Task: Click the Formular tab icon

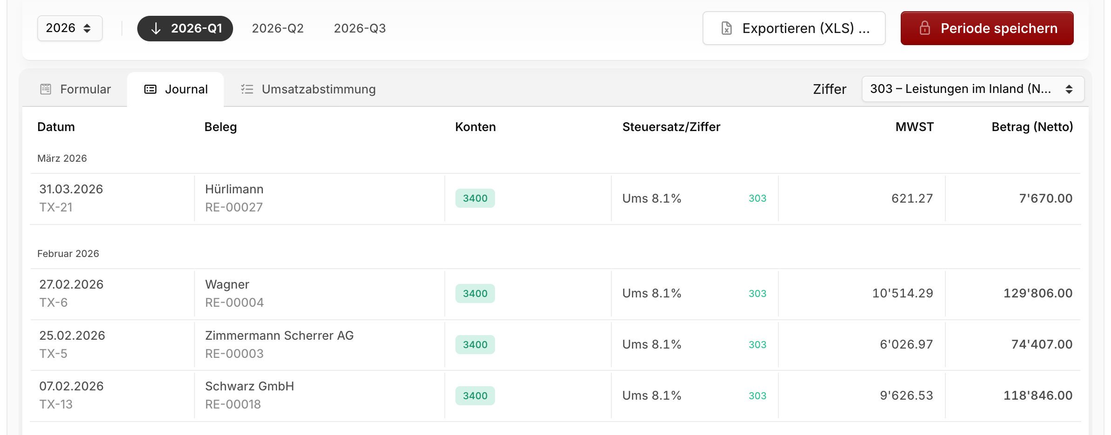Action: pyautogui.click(x=46, y=89)
